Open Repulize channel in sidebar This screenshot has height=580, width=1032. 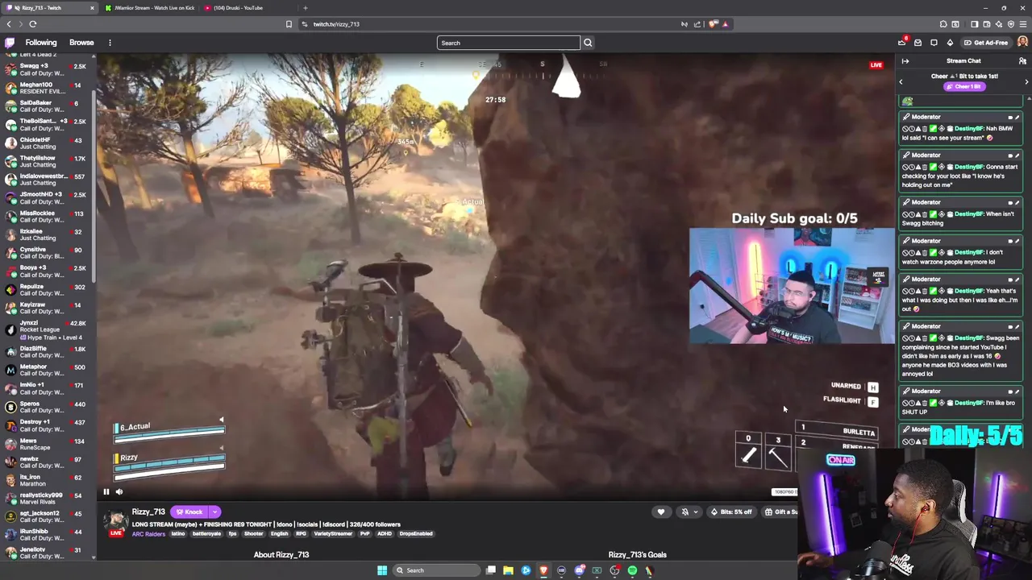47,289
